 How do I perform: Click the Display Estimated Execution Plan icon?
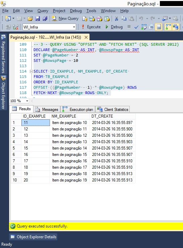coord(144,27)
